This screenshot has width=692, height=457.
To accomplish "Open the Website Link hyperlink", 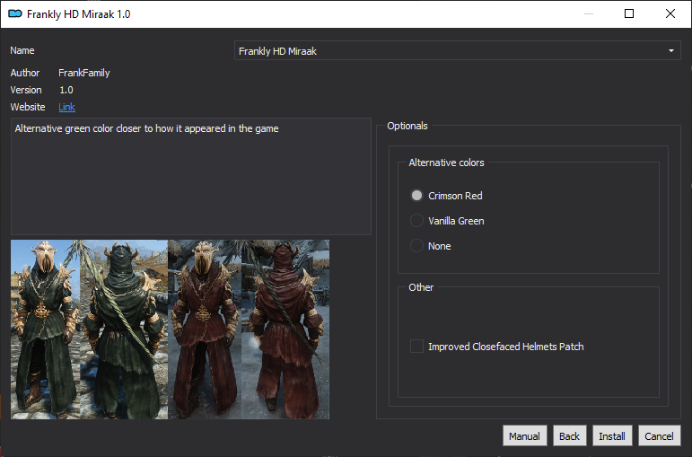I will (x=66, y=108).
